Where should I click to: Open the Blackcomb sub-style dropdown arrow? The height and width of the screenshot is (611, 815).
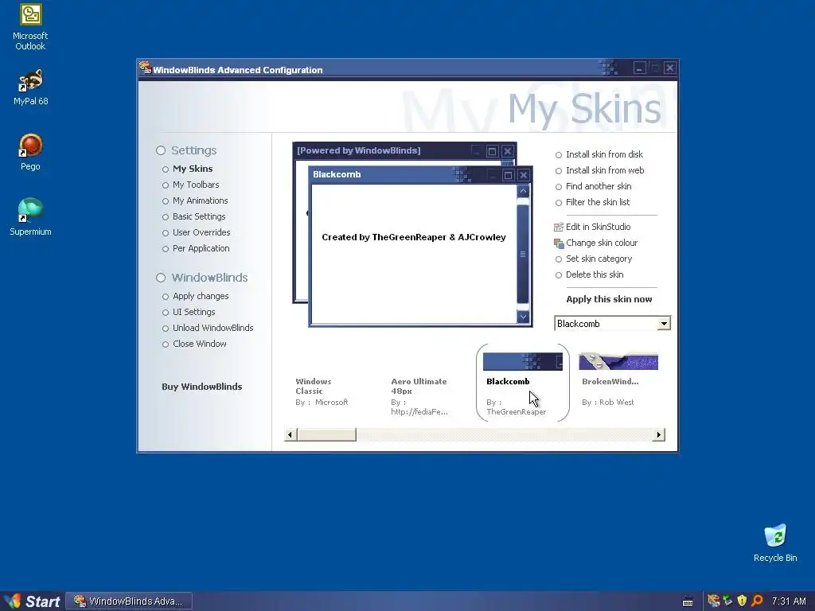point(664,324)
